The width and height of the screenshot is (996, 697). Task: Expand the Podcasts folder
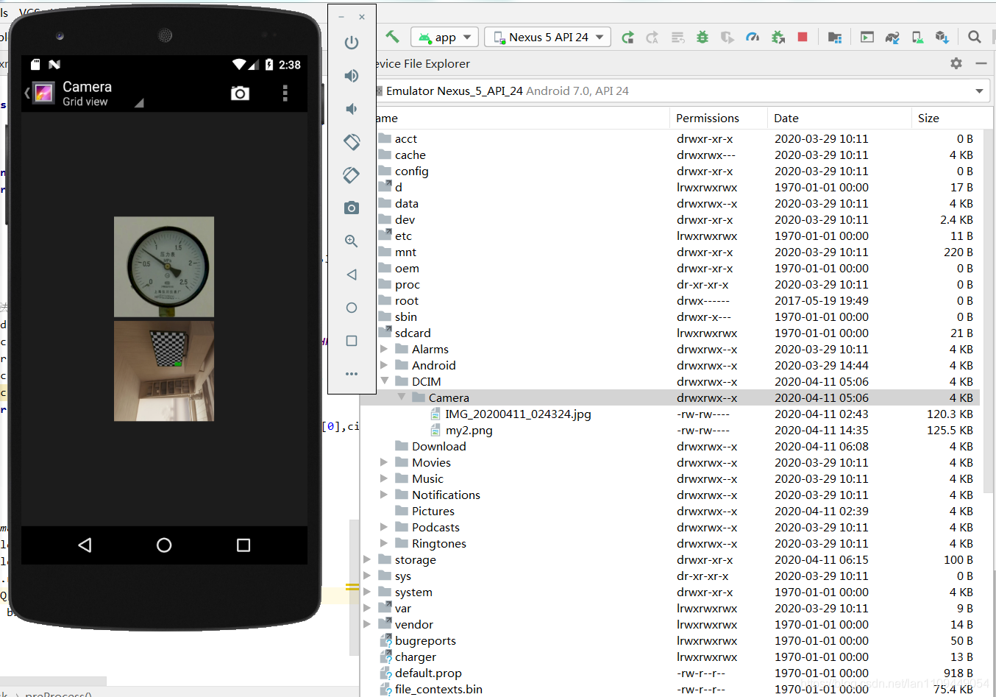[384, 527]
